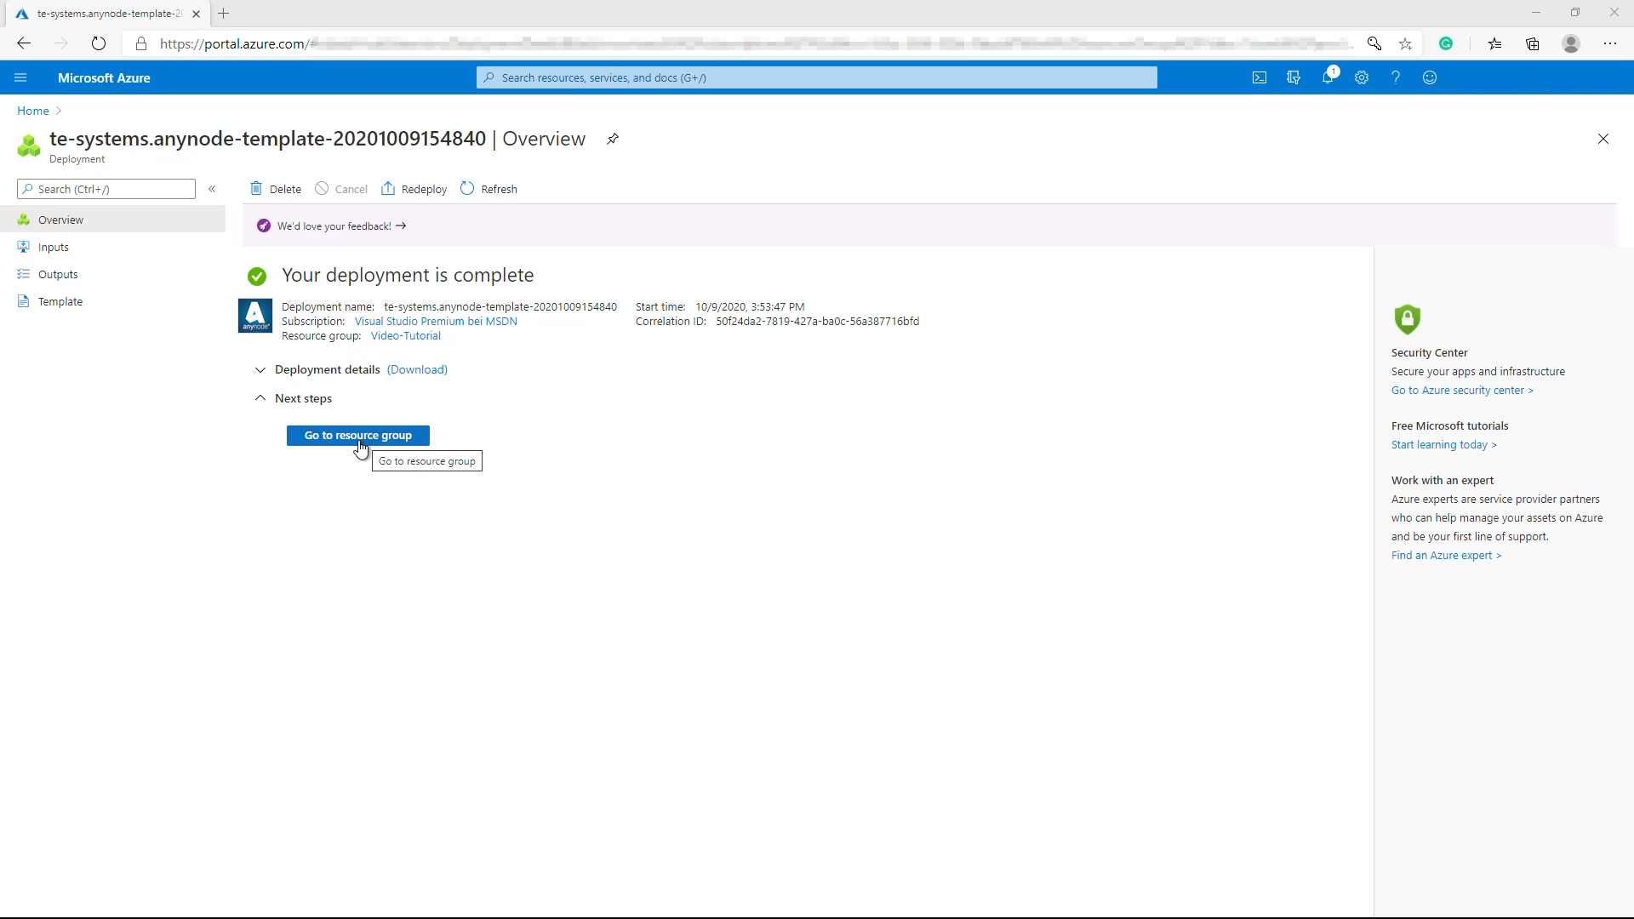
Task: Click the anynode publisher logo
Action: coord(255,316)
